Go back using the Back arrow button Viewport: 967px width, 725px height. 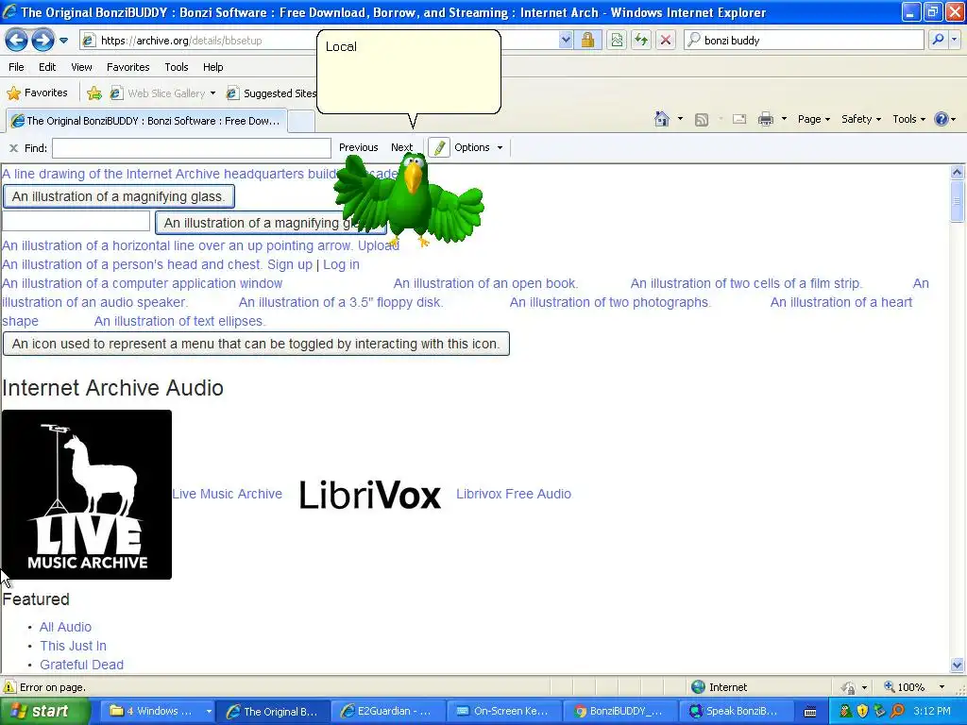click(17, 41)
